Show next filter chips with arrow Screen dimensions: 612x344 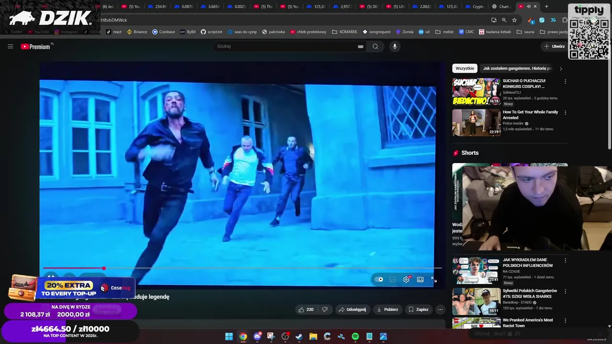click(x=561, y=68)
